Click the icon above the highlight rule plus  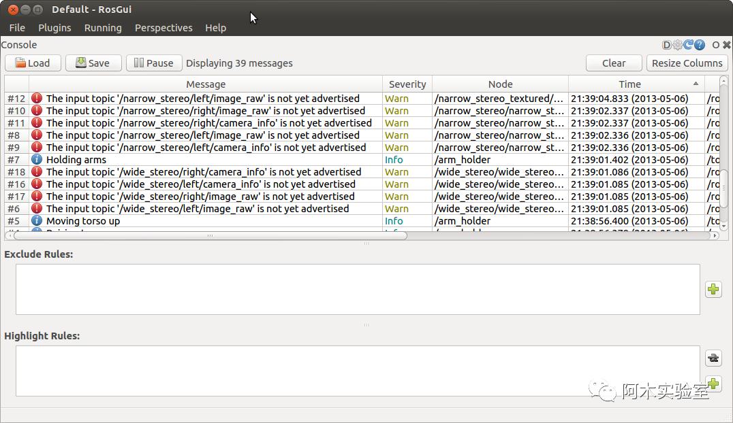[x=713, y=358]
